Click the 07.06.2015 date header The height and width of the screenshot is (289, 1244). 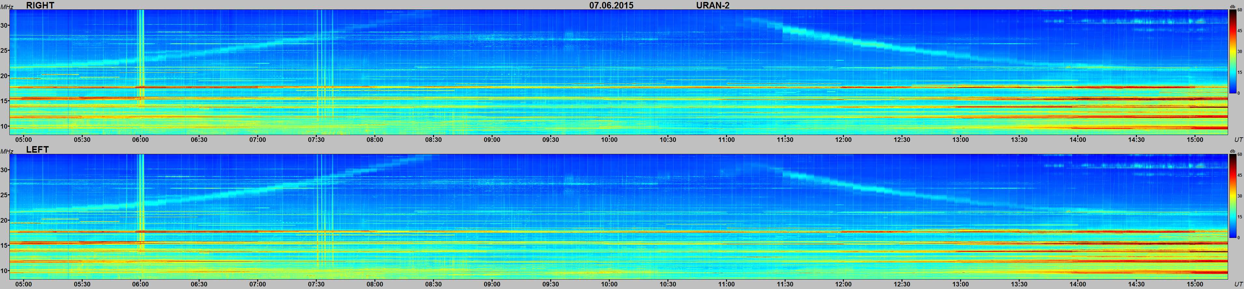tap(611, 5)
